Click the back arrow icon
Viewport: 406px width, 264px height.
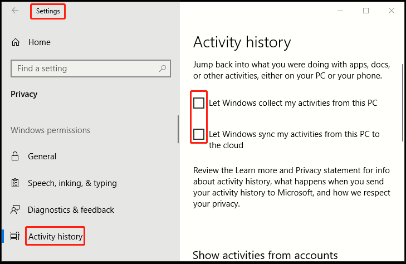click(15, 11)
